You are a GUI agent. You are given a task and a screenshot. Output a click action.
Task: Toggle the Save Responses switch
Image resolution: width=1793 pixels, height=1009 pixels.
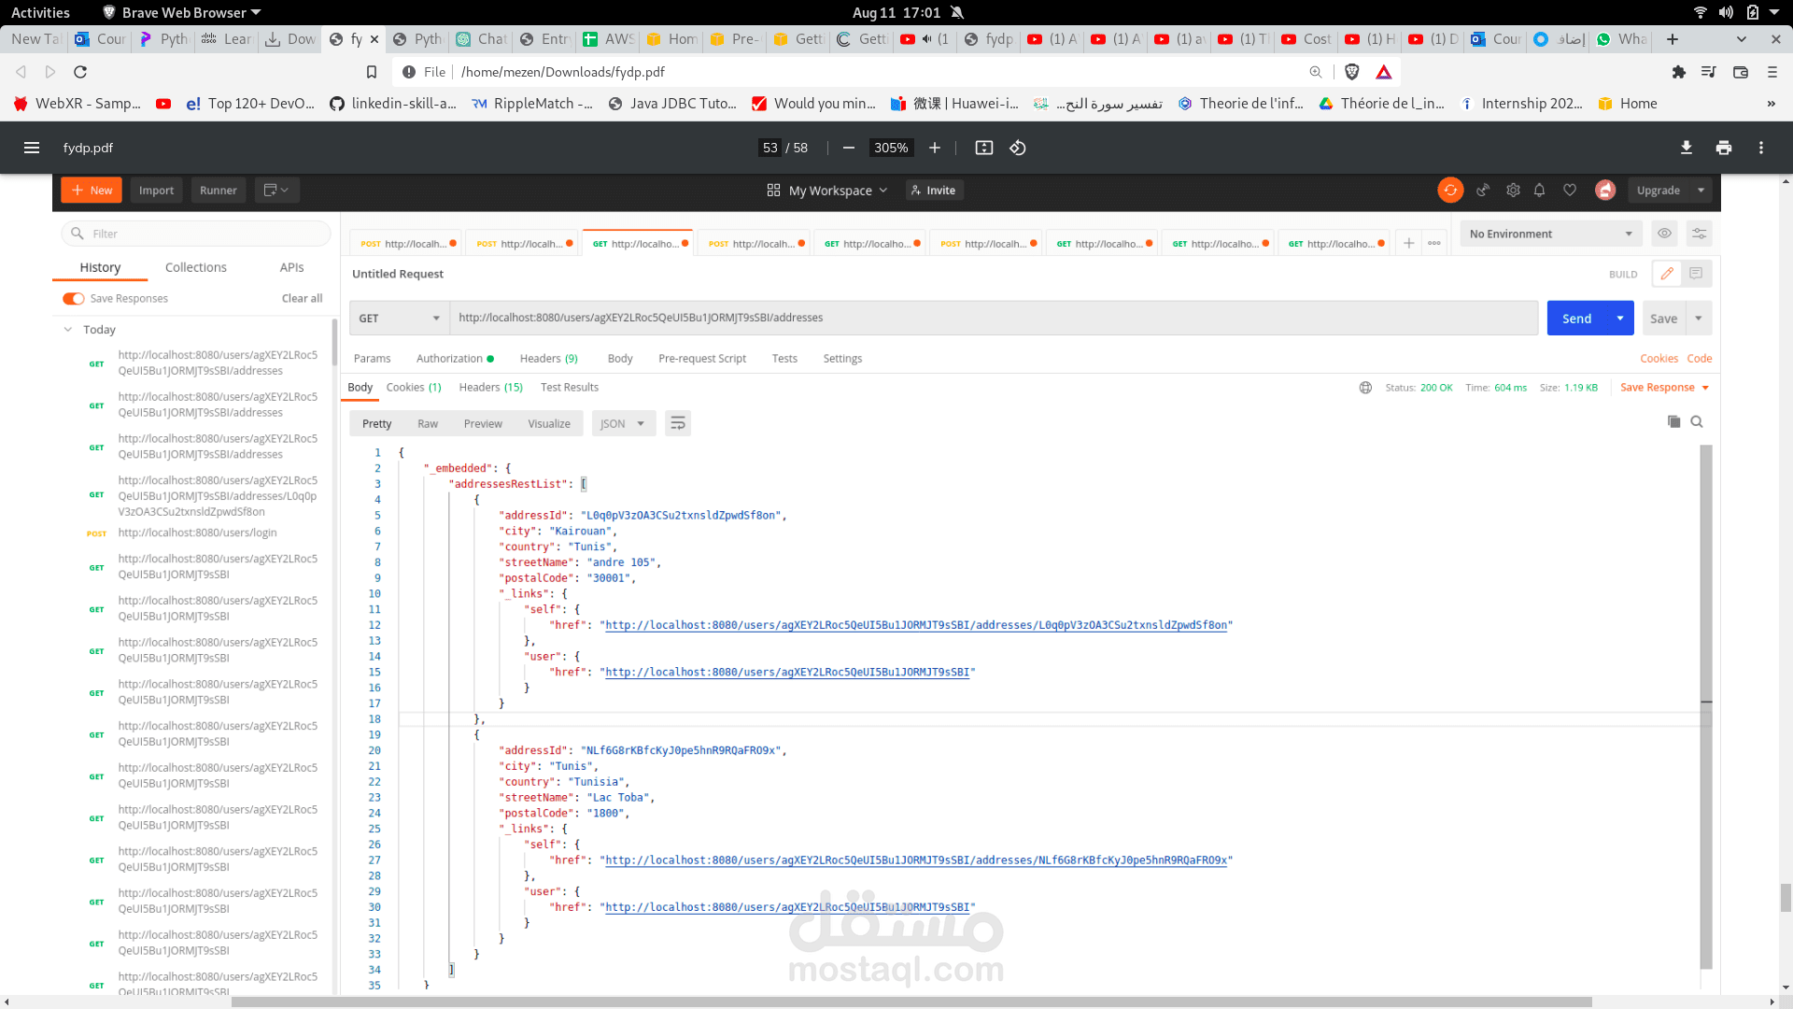point(73,299)
